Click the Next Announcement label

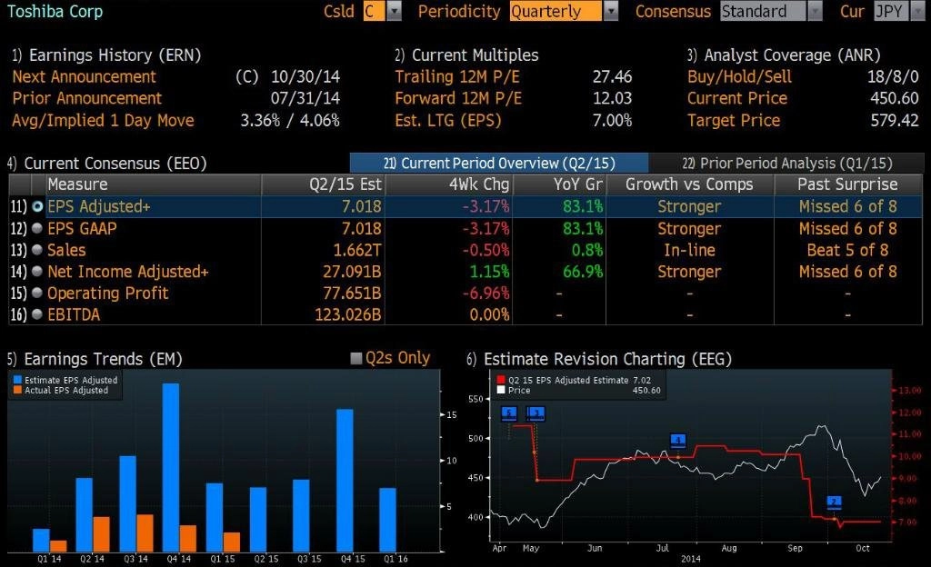pyautogui.click(x=85, y=76)
